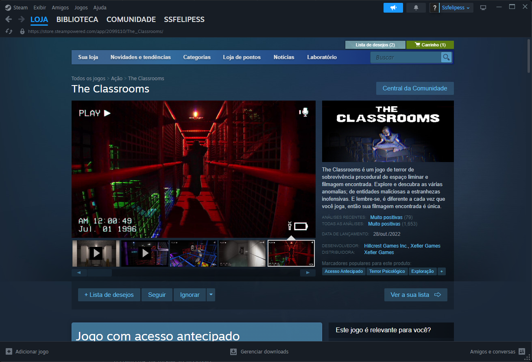Open the announcements megaphone button
Image resolution: width=532 pixels, height=362 pixels.
(x=393, y=8)
